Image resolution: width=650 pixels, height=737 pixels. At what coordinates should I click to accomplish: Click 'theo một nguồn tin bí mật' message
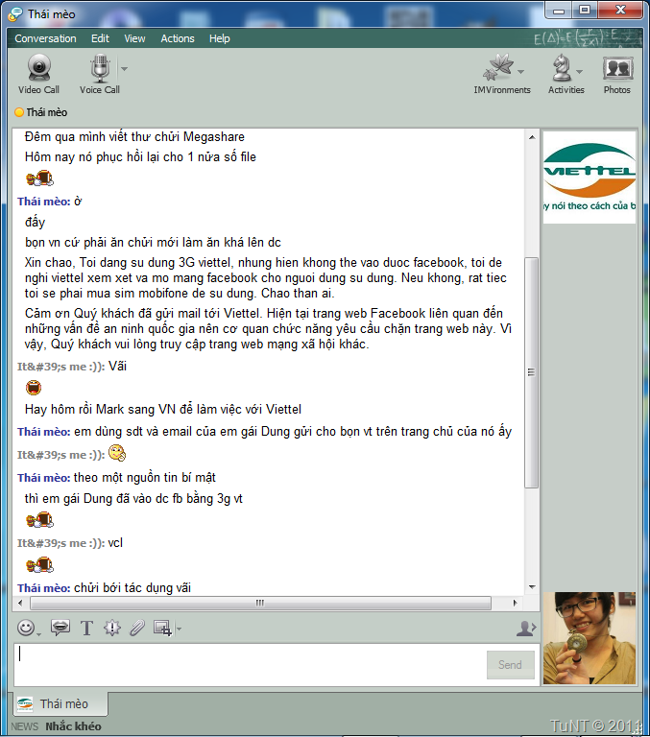144,478
